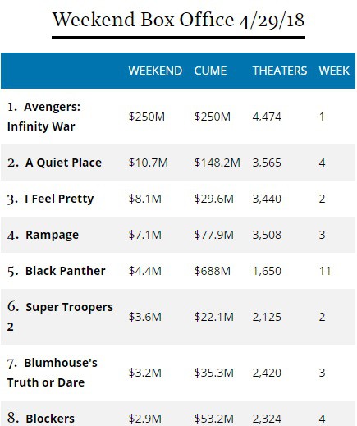Image resolution: width=357 pixels, height=426 pixels.
Task: Click Avengers' $250M weekend gross figure
Action: click(147, 117)
